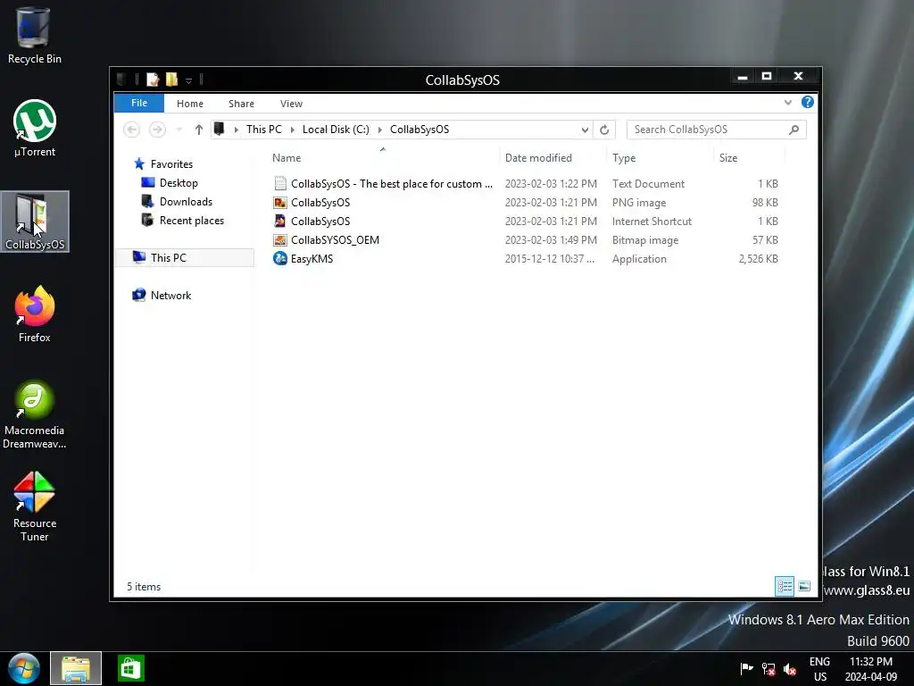
Task: Click the search magnifier icon
Action: point(794,130)
